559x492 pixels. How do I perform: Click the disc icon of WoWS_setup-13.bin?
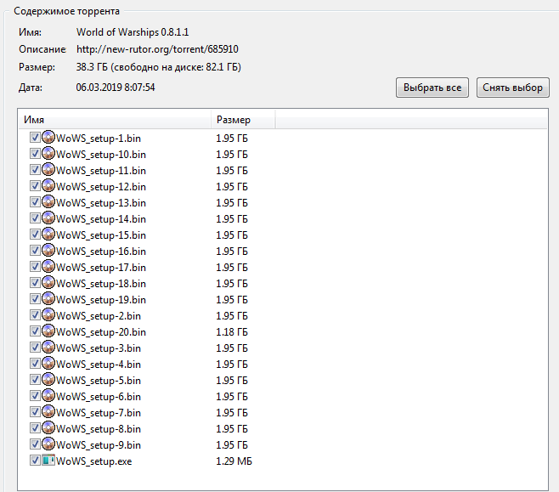click(48, 202)
